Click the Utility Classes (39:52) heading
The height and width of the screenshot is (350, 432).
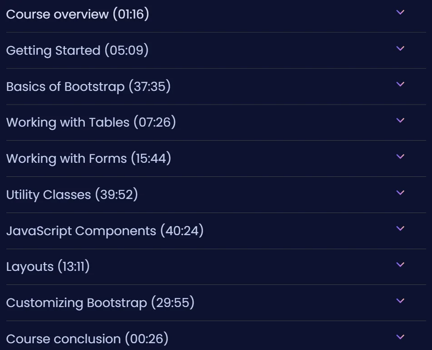(x=72, y=194)
